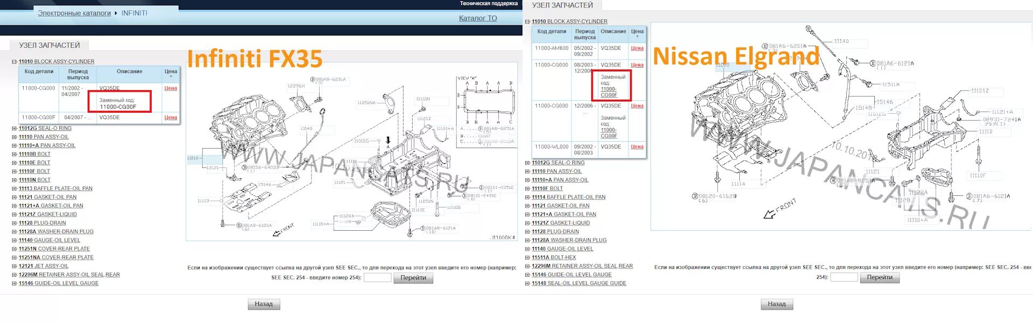Open 11121+A GASKET-OIL PAN in the left list
Screen dimensions: 1033x322
[51, 206]
